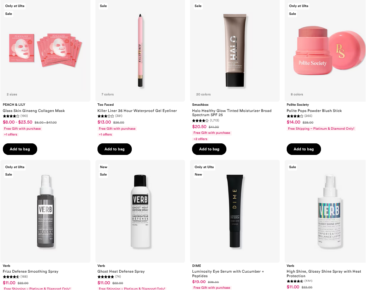The height and width of the screenshot is (290, 366).
Task: Open DIME Luminosity Eye Serum image
Action: pos(235,212)
